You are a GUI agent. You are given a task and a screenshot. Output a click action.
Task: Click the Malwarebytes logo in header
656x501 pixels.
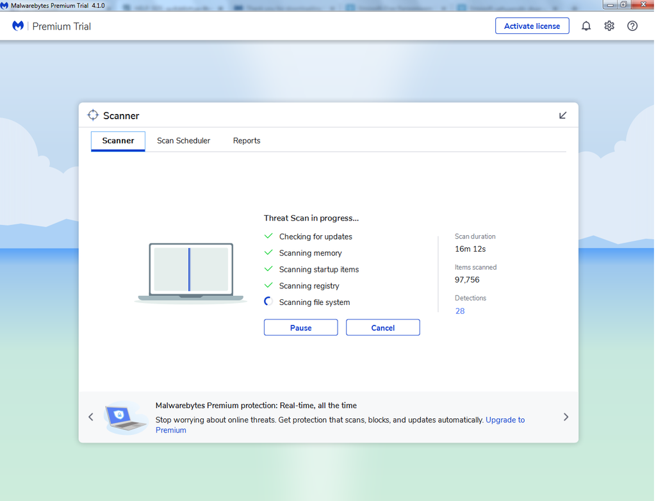click(x=18, y=26)
